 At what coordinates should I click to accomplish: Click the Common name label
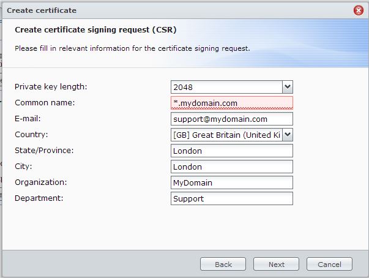(x=45, y=103)
